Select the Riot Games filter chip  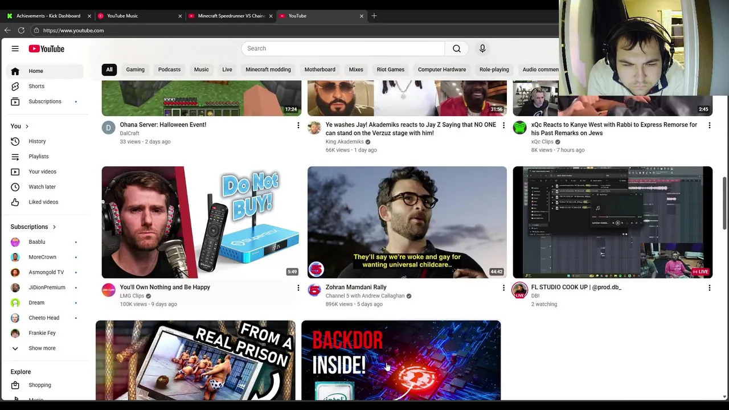[391, 69]
